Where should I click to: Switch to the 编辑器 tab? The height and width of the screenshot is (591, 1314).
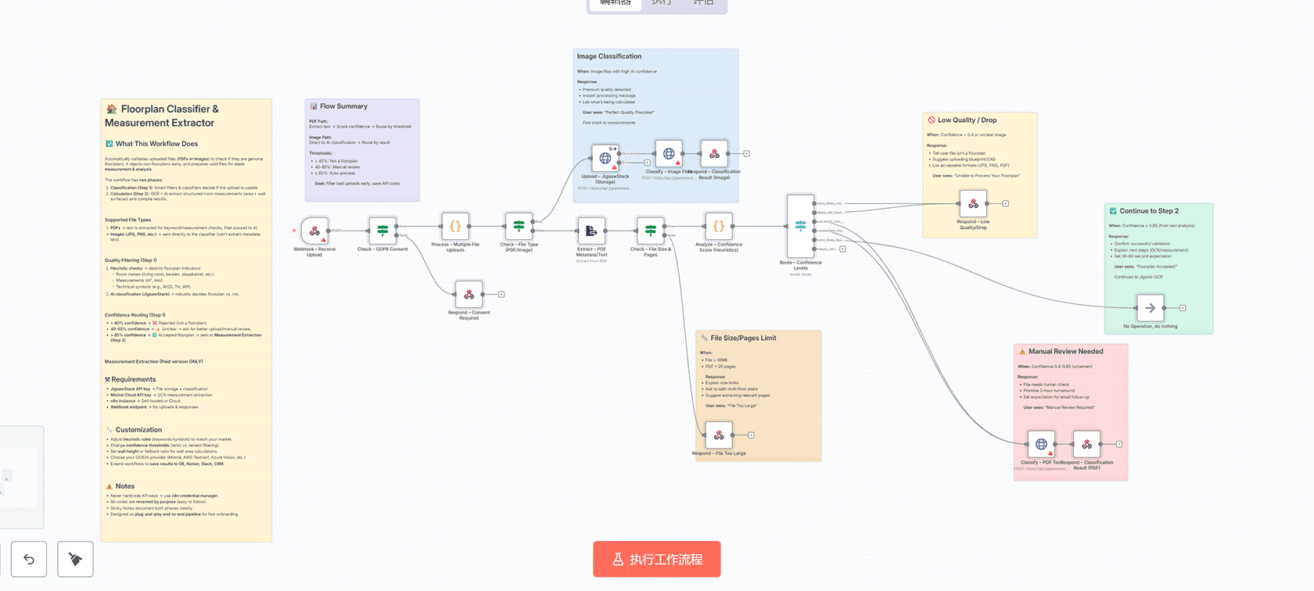pos(615,3)
